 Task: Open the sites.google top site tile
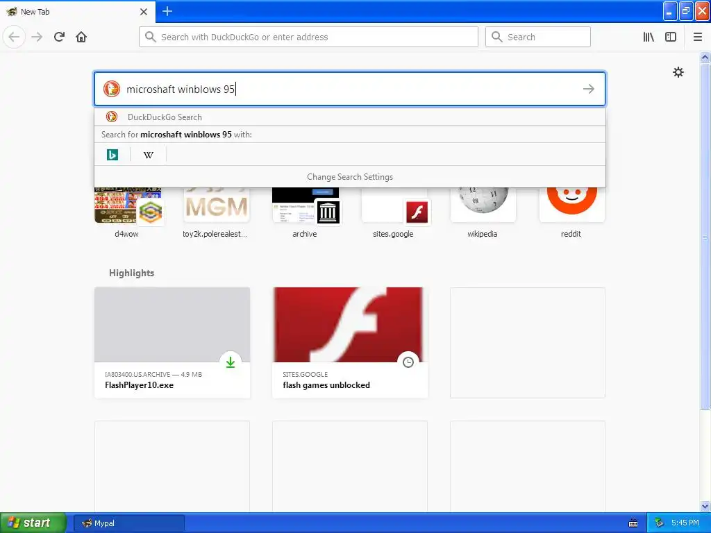point(394,212)
